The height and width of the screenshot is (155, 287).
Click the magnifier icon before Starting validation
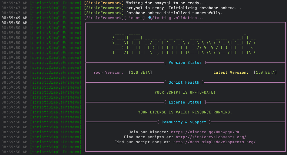tap(150, 18)
